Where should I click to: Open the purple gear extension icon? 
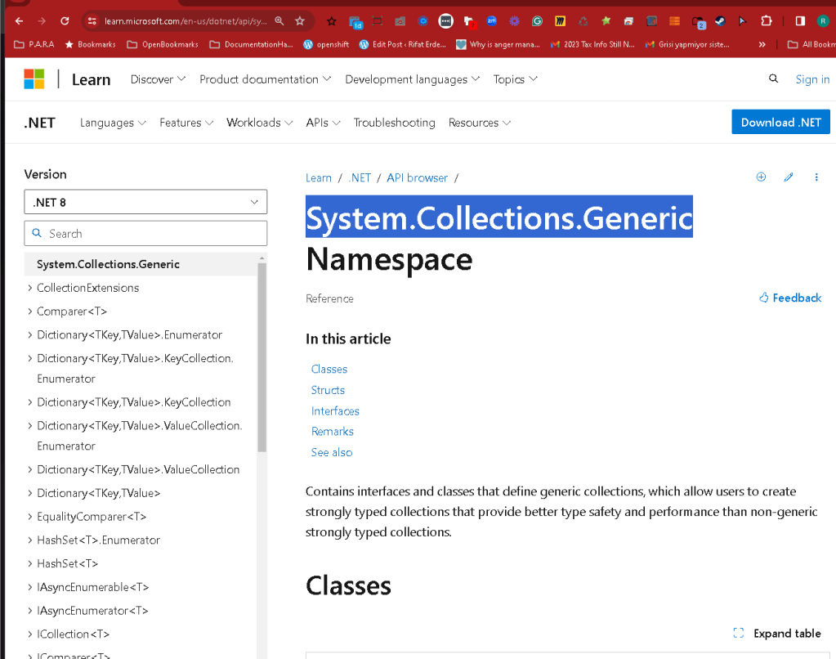click(514, 20)
